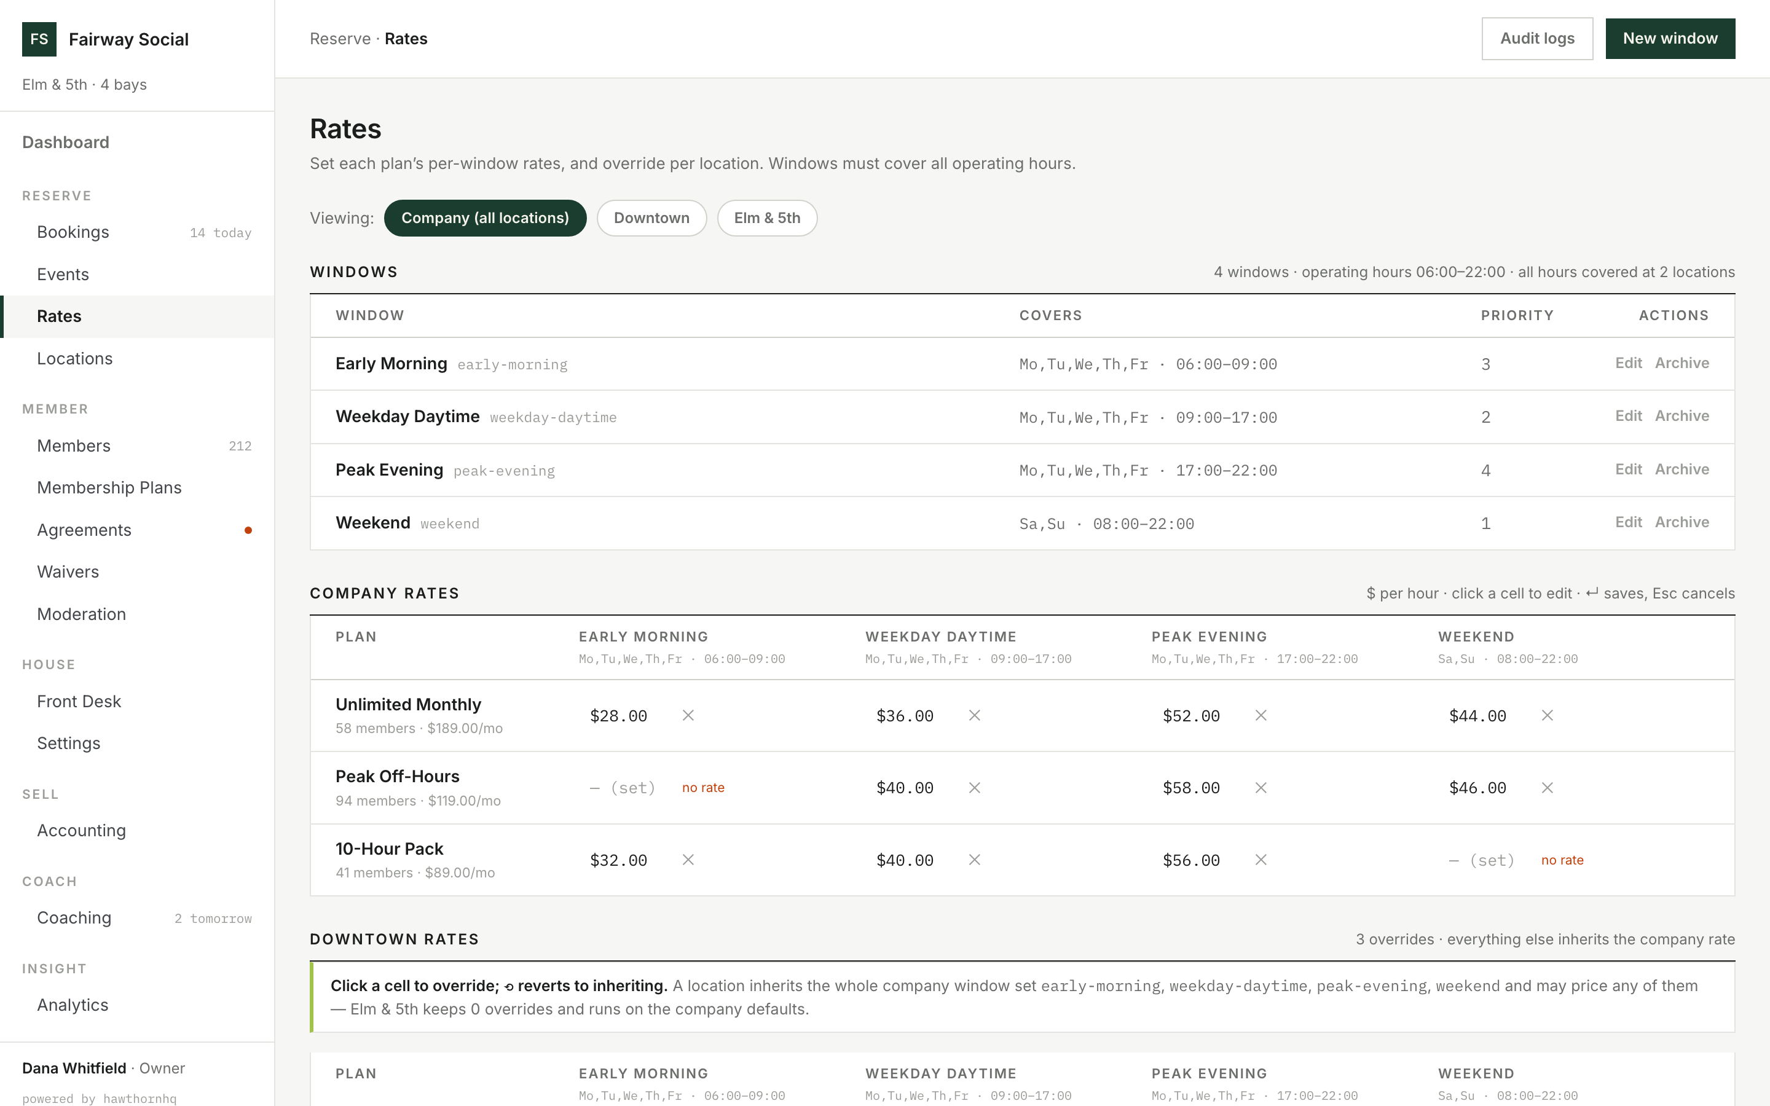Clear 10-Hour Pack Weekday Daytime rate
The width and height of the screenshot is (1770, 1106).
point(974,860)
